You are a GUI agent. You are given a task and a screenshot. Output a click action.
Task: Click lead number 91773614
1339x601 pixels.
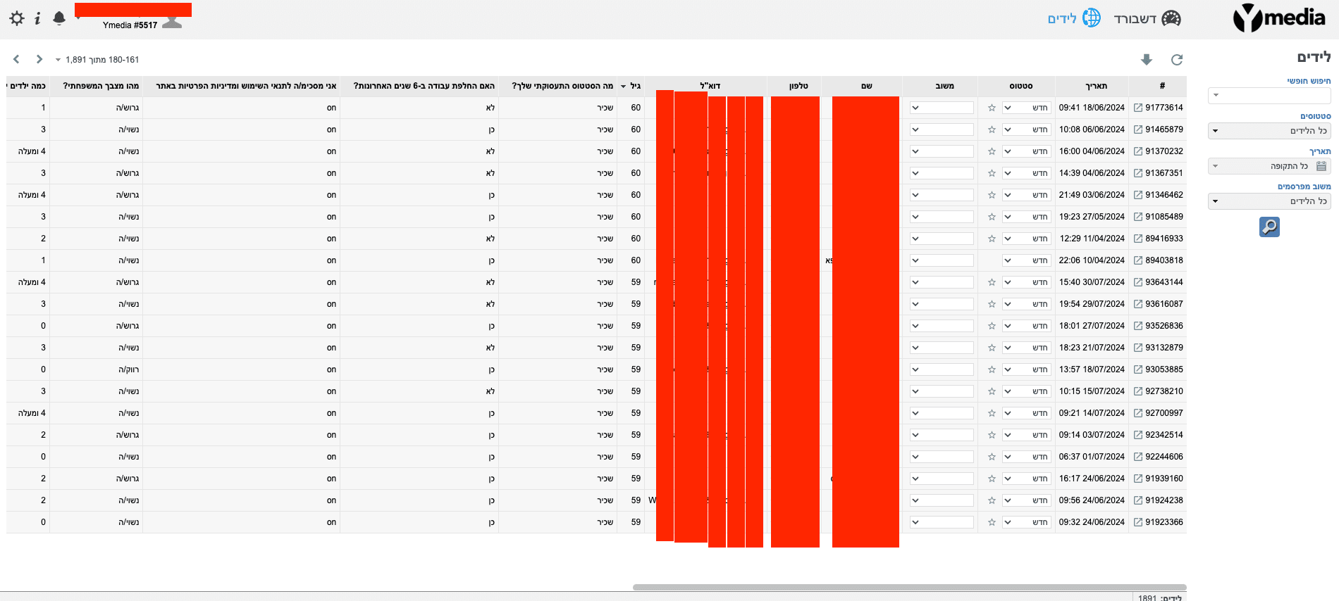pyautogui.click(x=1164, y=108)
